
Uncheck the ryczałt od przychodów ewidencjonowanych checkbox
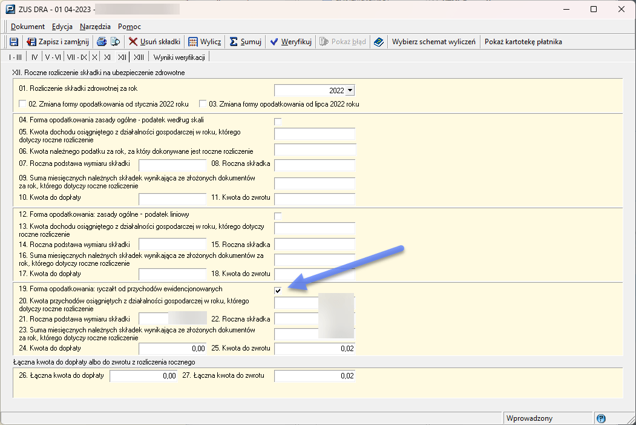coord(278,291)
